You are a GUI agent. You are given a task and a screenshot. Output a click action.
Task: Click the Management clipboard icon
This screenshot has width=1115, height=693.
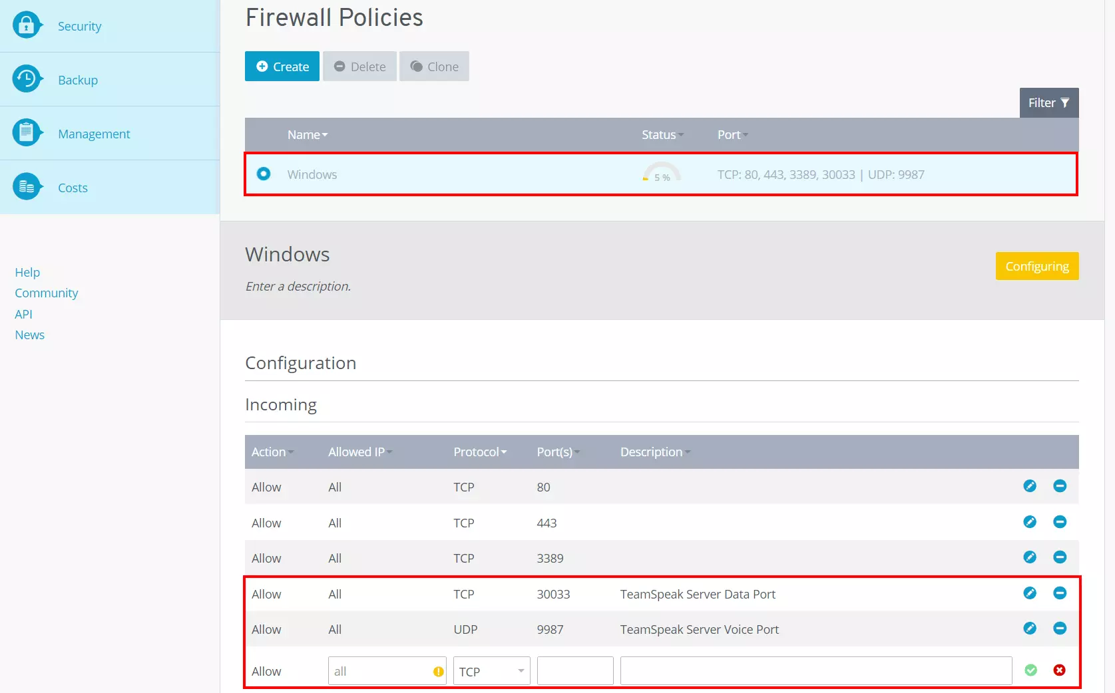coord(26,133)
